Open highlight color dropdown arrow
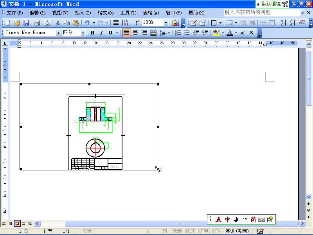313x235 pixels. click(223, 33)
